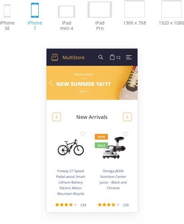Viewport: 184px width, 224px height.
Task: Switch preview to iPad Pro
Action: [100, 10]
